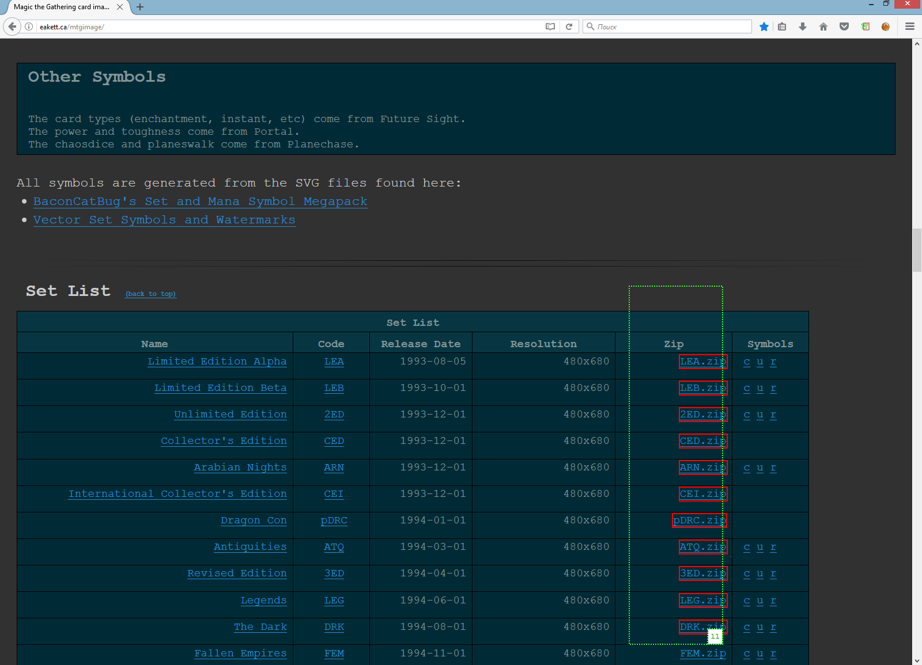Screen dimensions: 922x665
Task: Open Arabian Nights set link
Action: tap(240, 468)
